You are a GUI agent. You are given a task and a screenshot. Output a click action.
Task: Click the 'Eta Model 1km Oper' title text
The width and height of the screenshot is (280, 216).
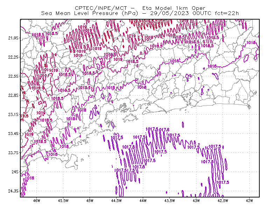[x=174, y=8]
